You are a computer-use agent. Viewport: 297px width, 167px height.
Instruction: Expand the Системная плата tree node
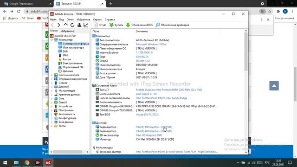click(x=52, y=75)
